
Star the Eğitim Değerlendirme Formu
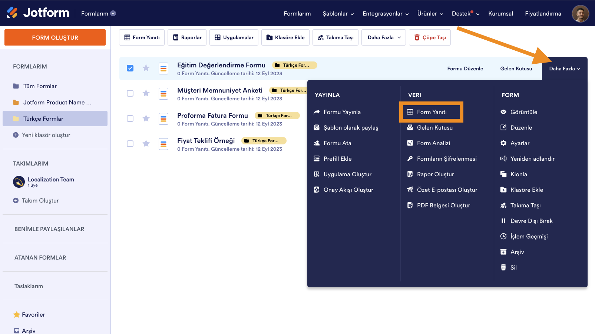tap(146, 68)
